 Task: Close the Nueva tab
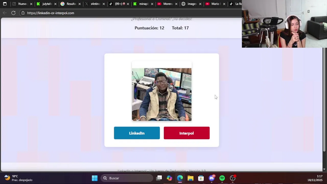31,4
